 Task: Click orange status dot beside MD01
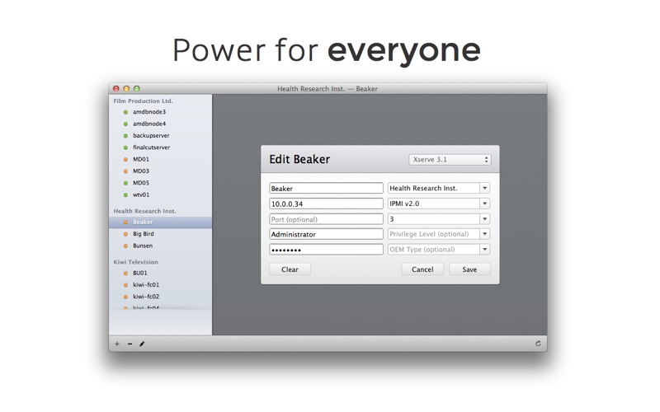(125, 159)
